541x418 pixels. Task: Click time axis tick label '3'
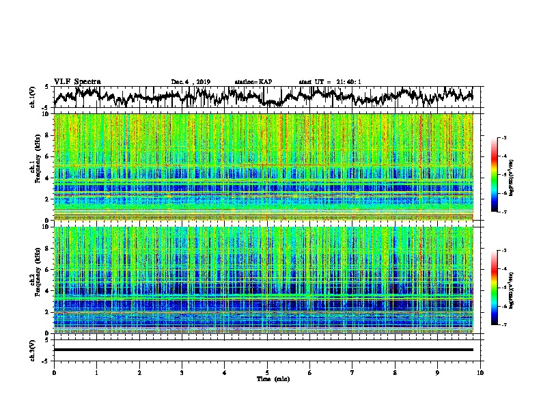pyautogui.click(x=182, y=373)
